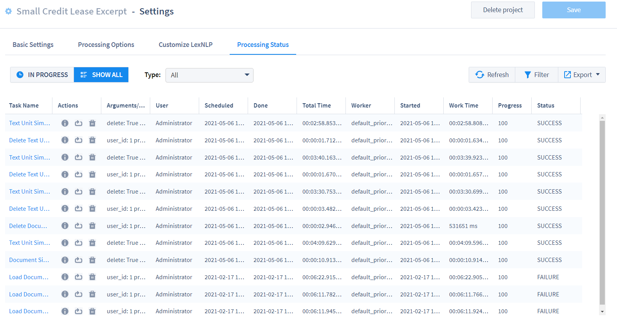Screen dimensions: 617x323
Task: Refresh the task list
Action: [x=492, y=75]
